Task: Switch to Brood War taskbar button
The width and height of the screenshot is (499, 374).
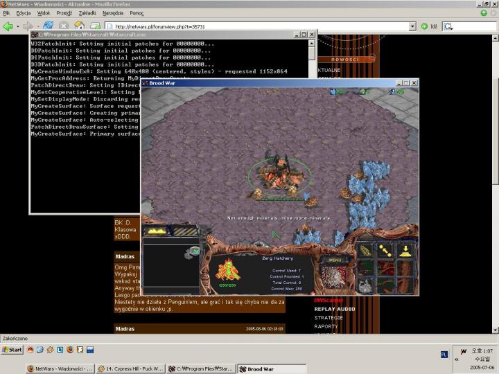Action: point(272,368)
